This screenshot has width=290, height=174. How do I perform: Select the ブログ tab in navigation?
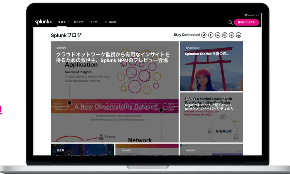click(62, 22)
